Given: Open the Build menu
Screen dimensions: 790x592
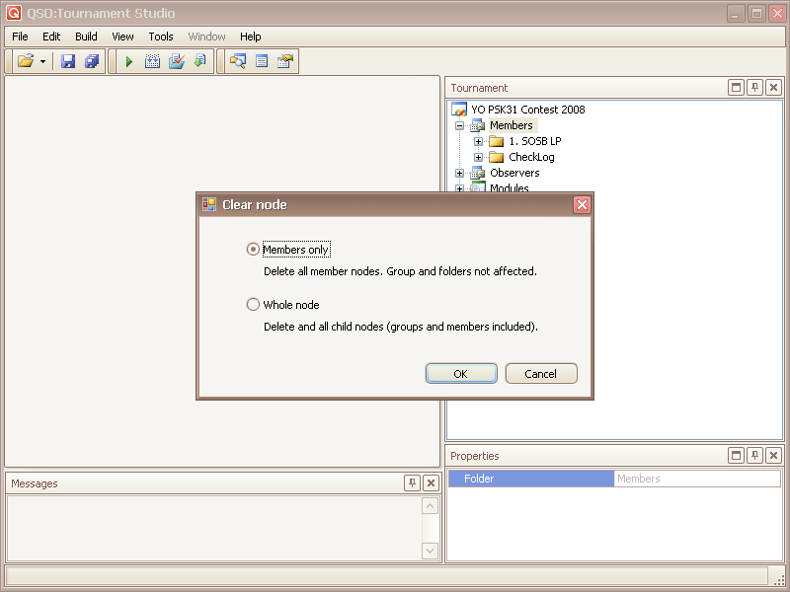Looking at the screenshot, I should coord(86,37).
